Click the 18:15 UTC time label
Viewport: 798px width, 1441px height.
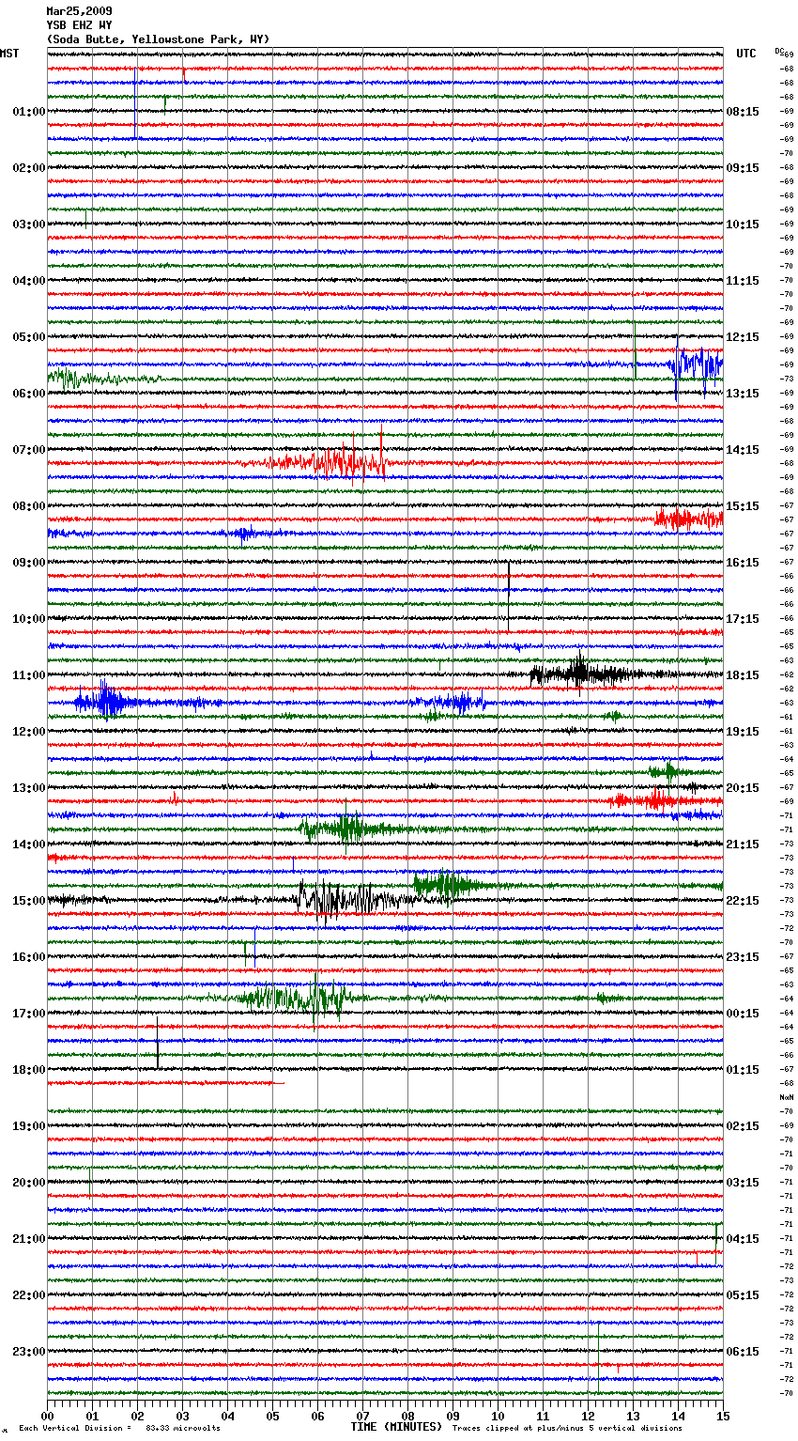click(x=743, y=675)
